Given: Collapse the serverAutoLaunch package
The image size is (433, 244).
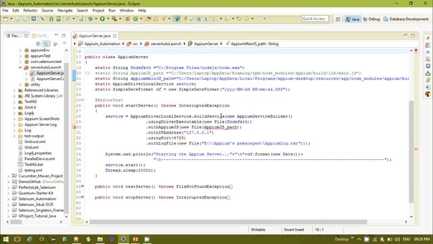Looking at the screenshot, I should tap(20, 67).
